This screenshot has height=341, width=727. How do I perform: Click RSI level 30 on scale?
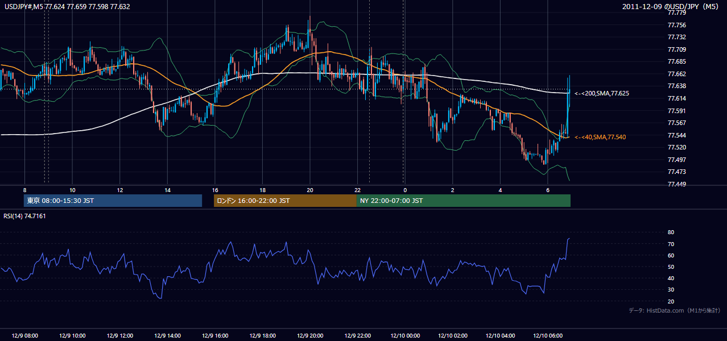click(x=671, y=290)
